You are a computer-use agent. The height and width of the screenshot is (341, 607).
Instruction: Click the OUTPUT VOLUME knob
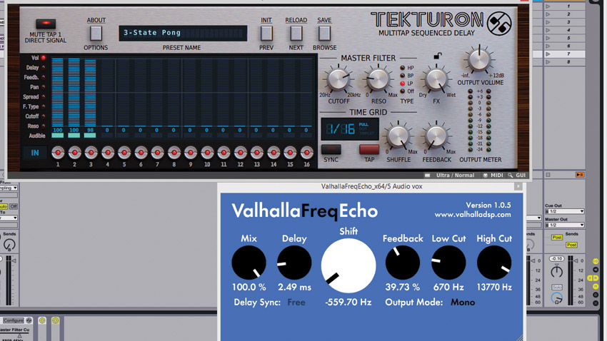point(479,60)
